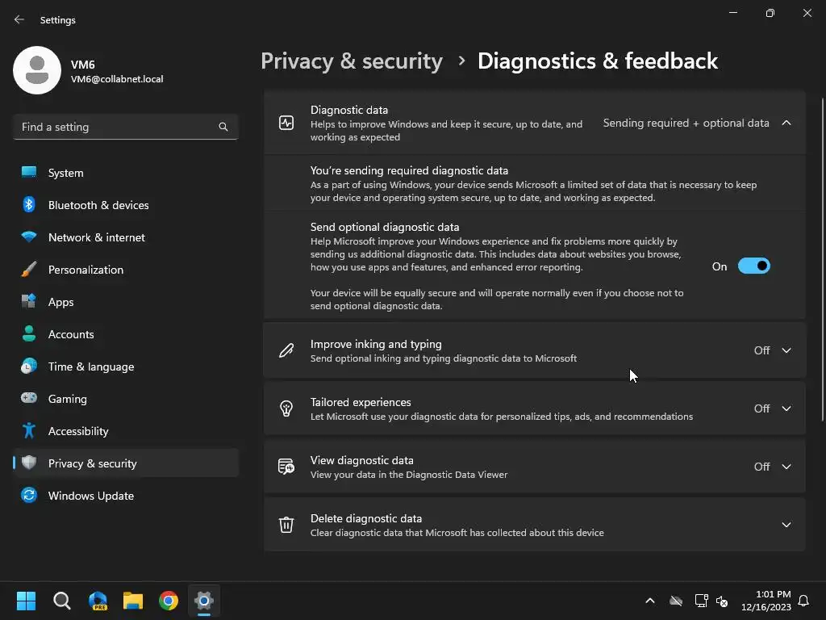Click the Windows Update sync icon
The height and width of the screenshot is (620, 826).
(x=29, y=495)
